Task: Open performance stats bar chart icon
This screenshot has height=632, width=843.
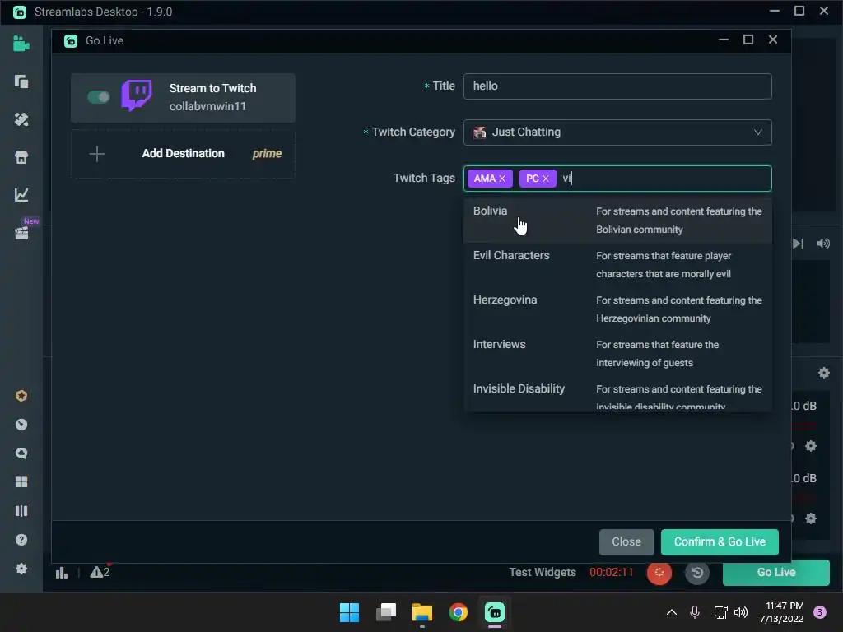Action: (62, 573)
